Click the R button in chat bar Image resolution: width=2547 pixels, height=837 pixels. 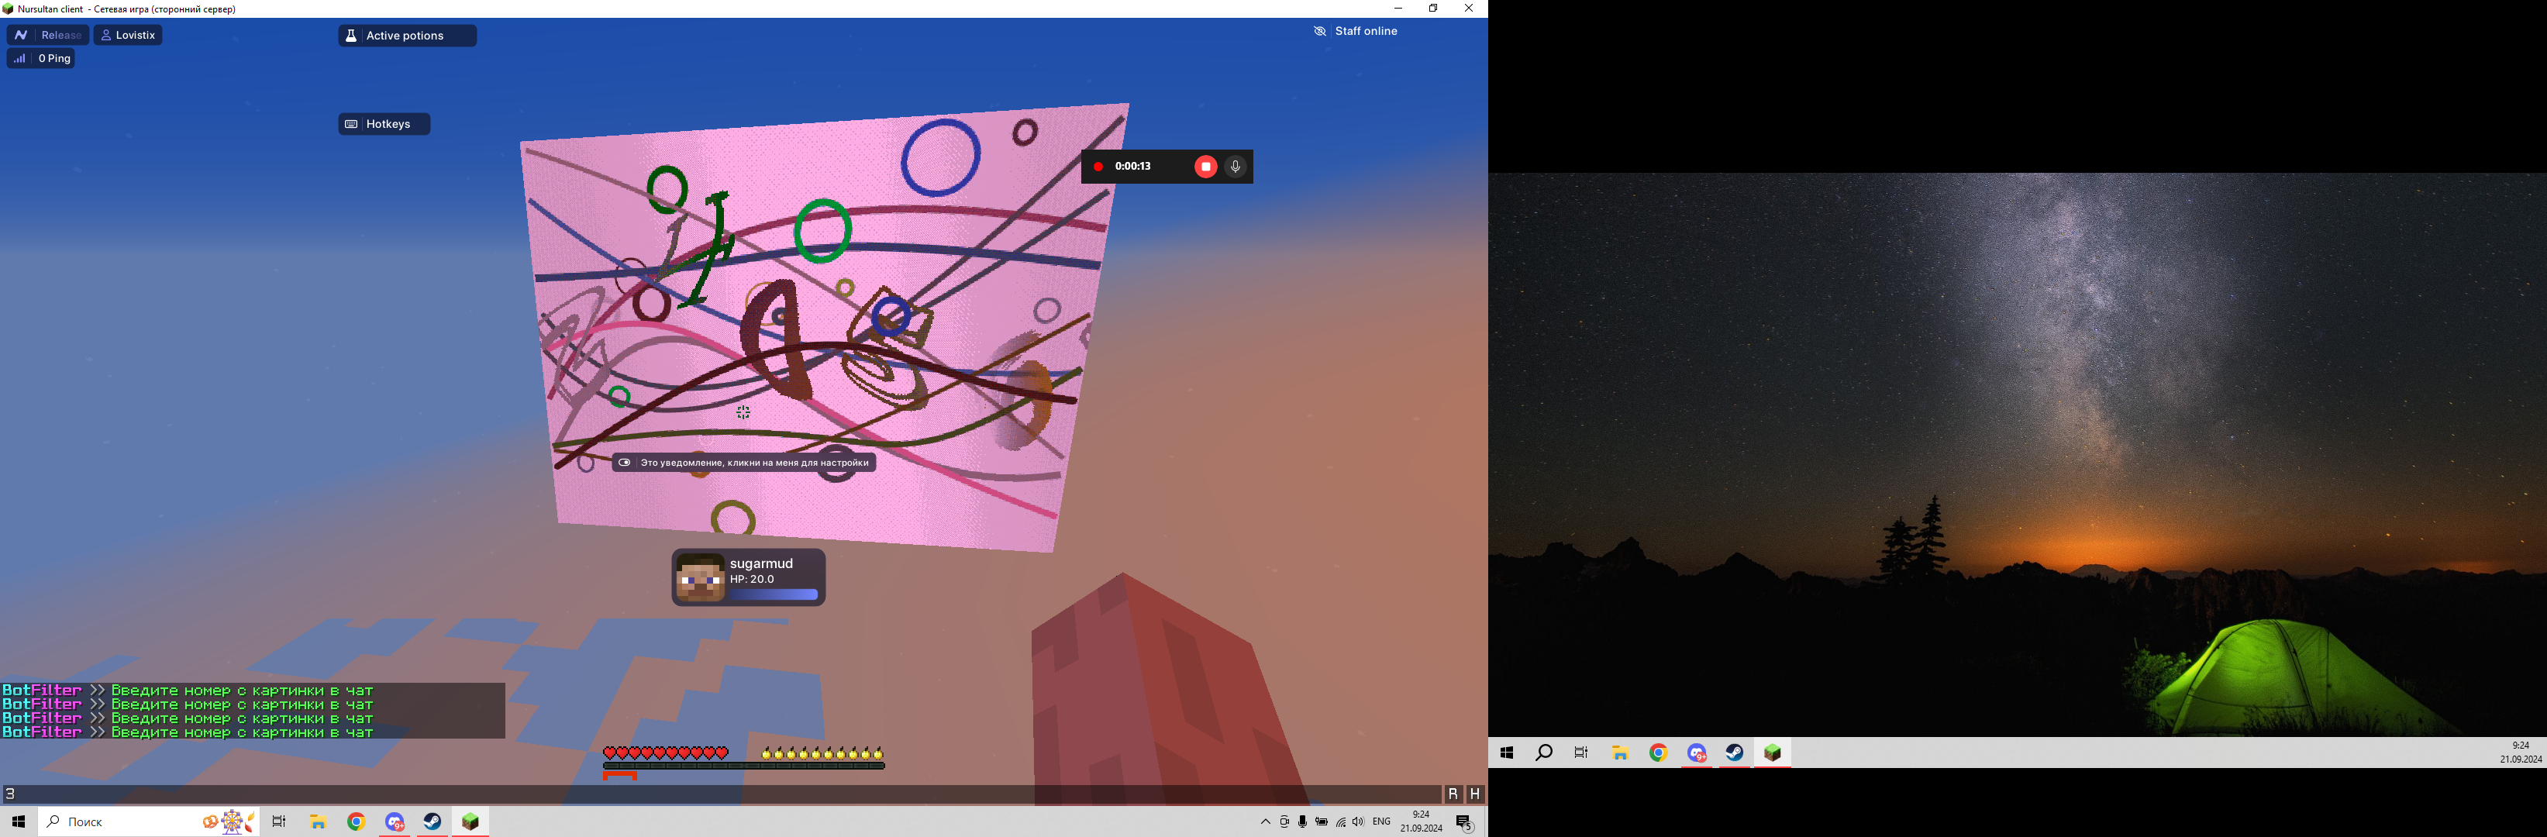click(x=1453, y=794)
